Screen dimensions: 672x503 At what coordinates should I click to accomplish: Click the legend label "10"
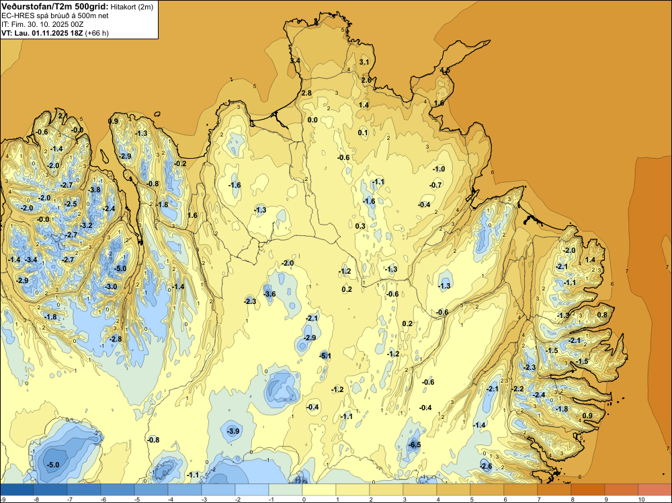pos(641,499)
